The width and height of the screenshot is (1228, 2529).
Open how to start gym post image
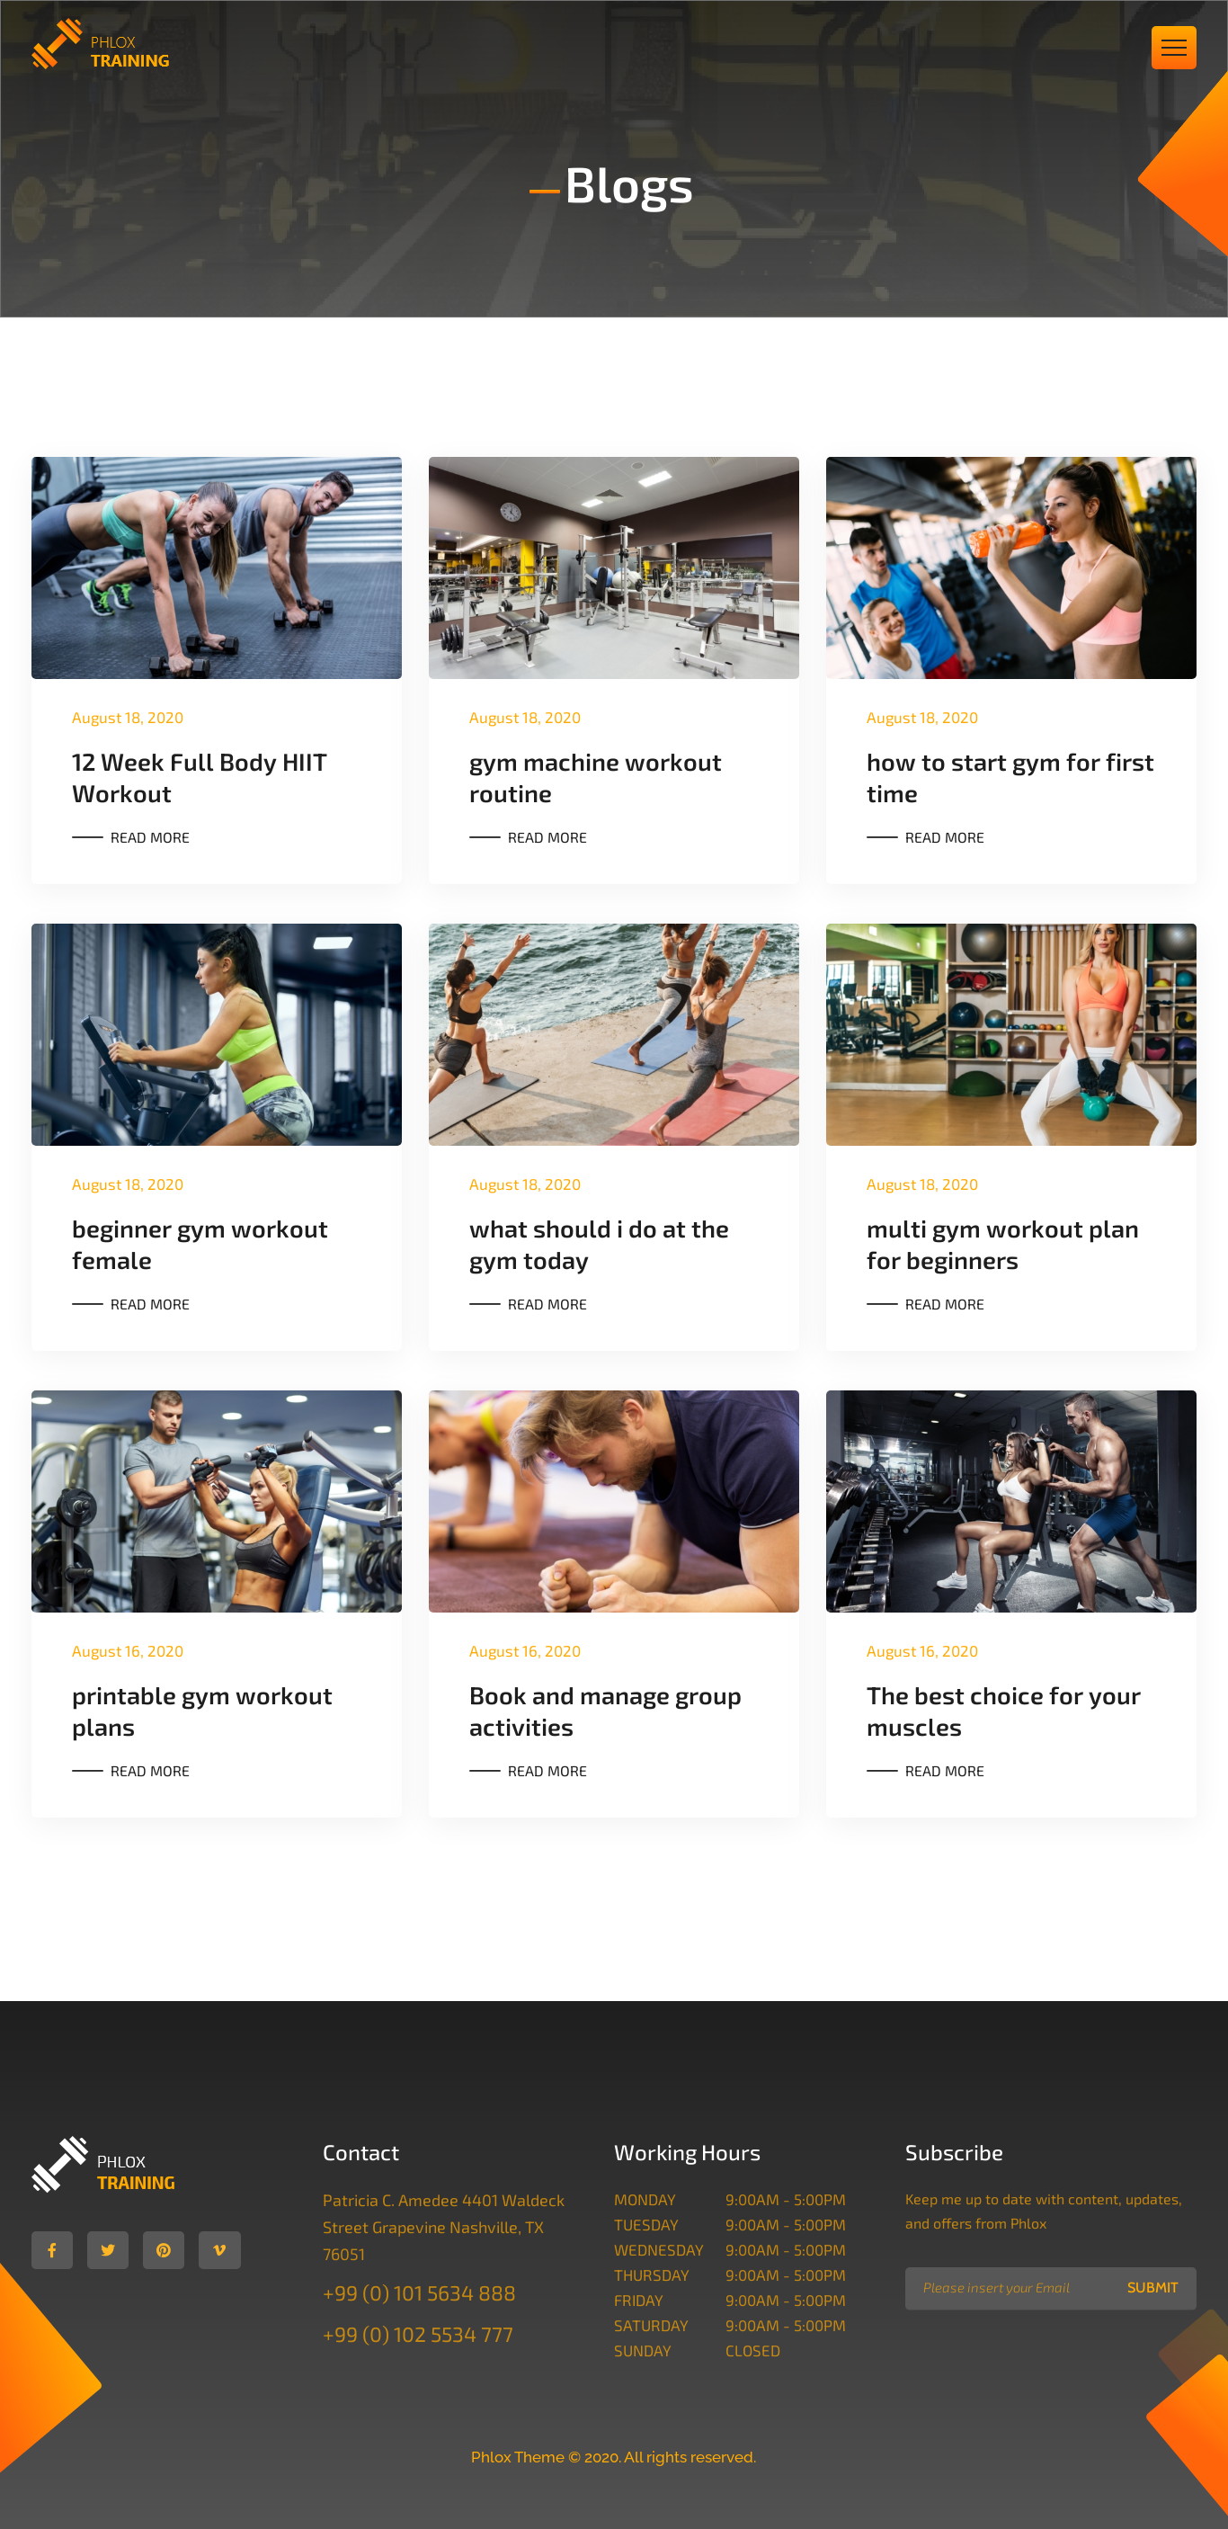coord(1010,567)
